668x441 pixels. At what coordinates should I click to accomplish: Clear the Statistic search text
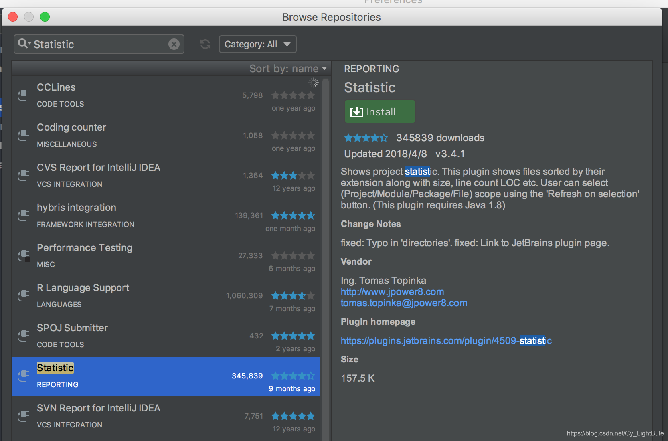click(x=174, y=44)
